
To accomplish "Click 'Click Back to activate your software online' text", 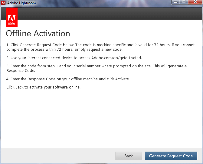I will point(43,87).
